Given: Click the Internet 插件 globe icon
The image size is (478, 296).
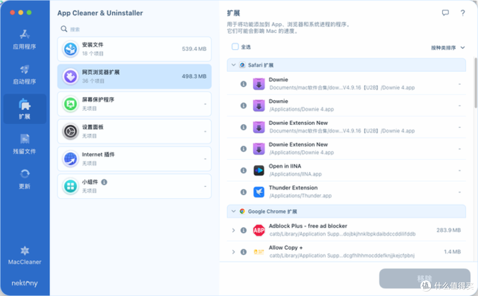Looking at the screenshot, I should tap(70, 159).
